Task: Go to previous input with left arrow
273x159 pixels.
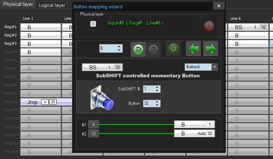Action: (193, 49)
